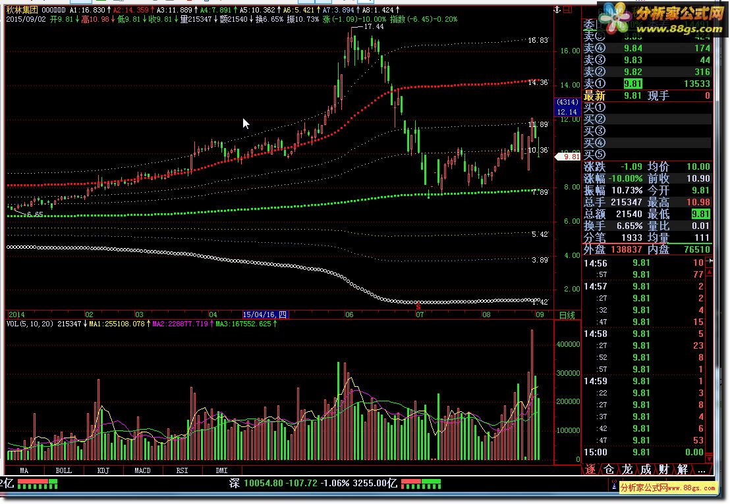Viewport: 730px width, 504px height.
Task: Click the 6.65 low price label on the chart
Action: coord(35,214)
